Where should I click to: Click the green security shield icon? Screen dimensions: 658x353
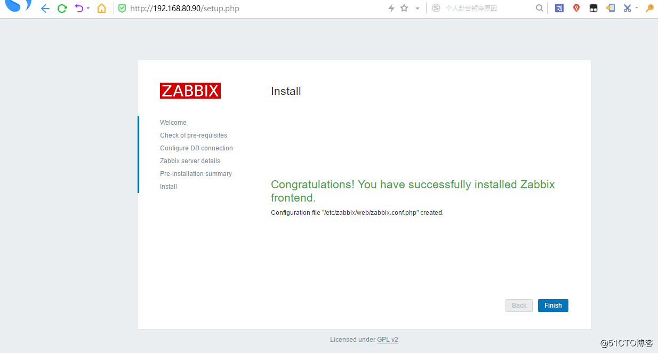tap(122, 9)
